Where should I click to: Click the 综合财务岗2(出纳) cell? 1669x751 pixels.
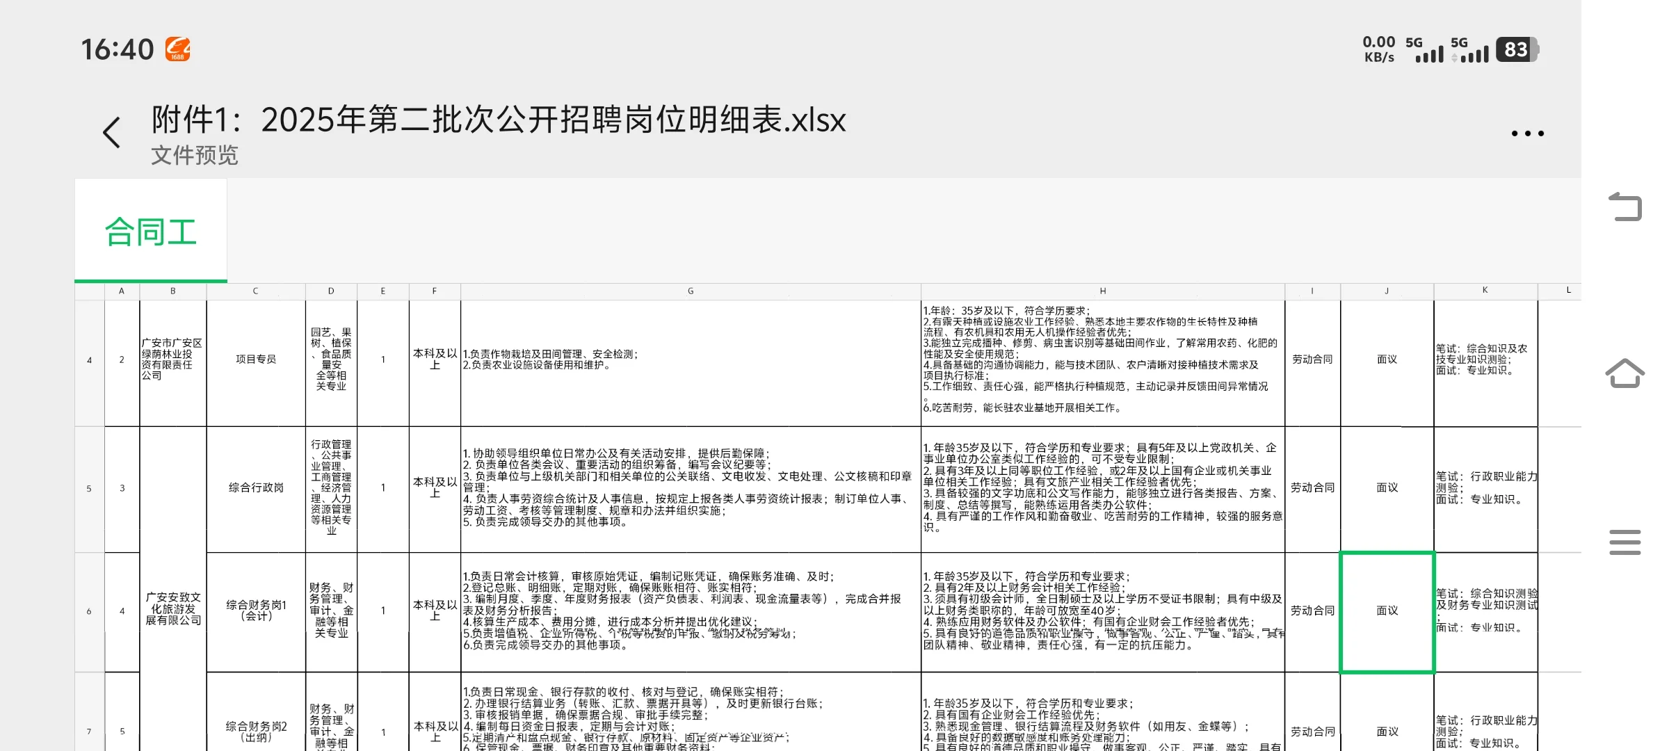click(x=256, y=712)
